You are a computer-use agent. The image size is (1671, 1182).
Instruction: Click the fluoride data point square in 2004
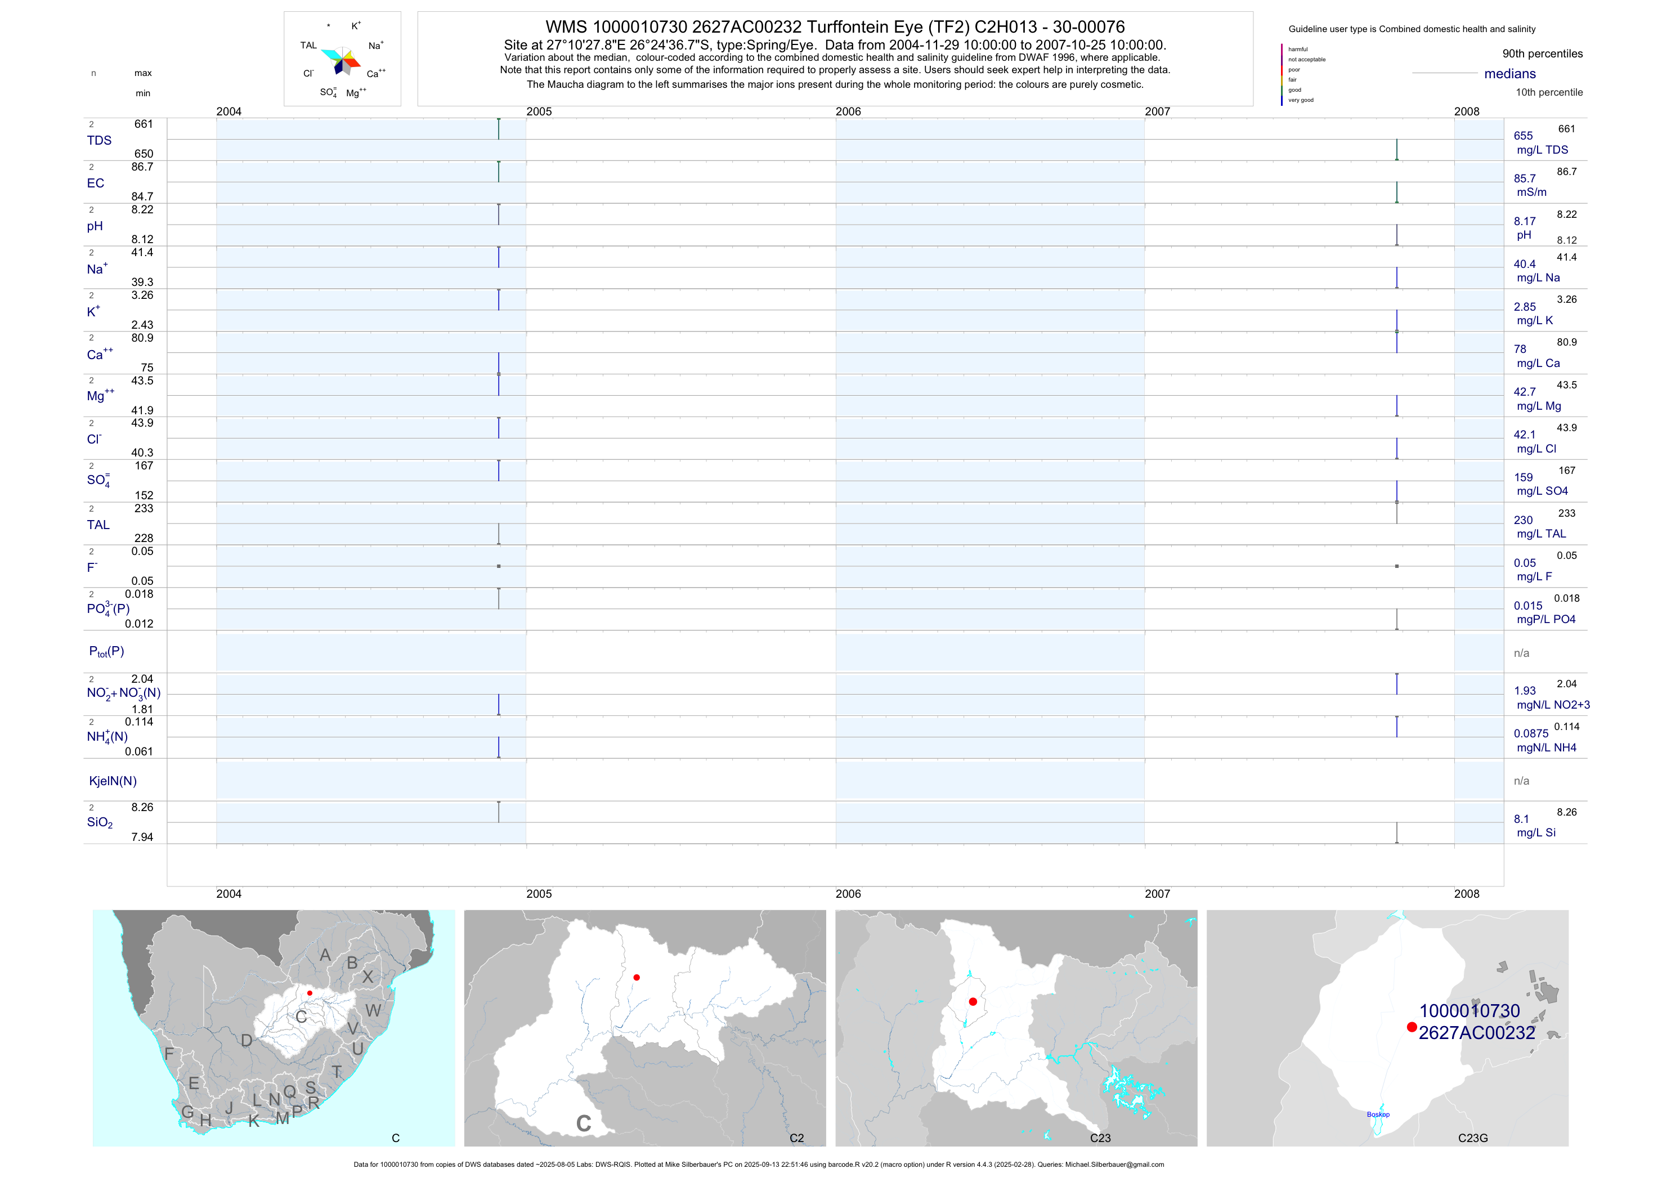499,566
